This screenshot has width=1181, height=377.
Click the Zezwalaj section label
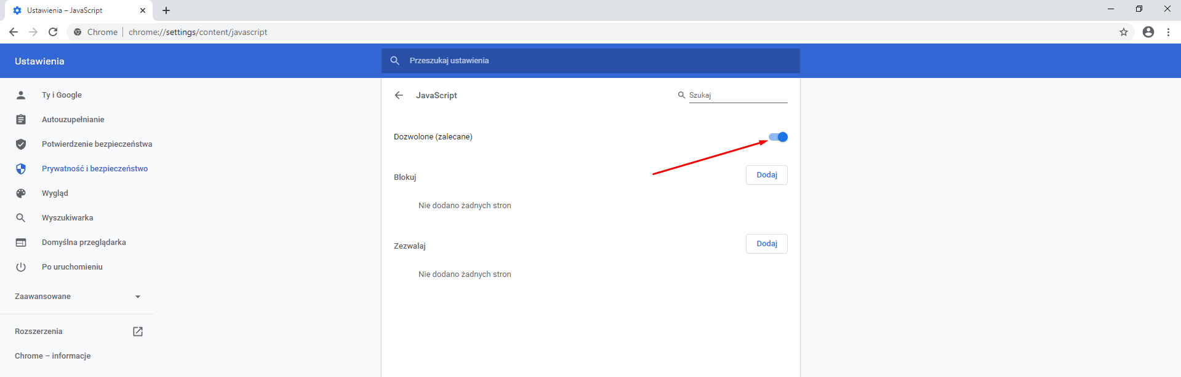(x=410, y=246)
